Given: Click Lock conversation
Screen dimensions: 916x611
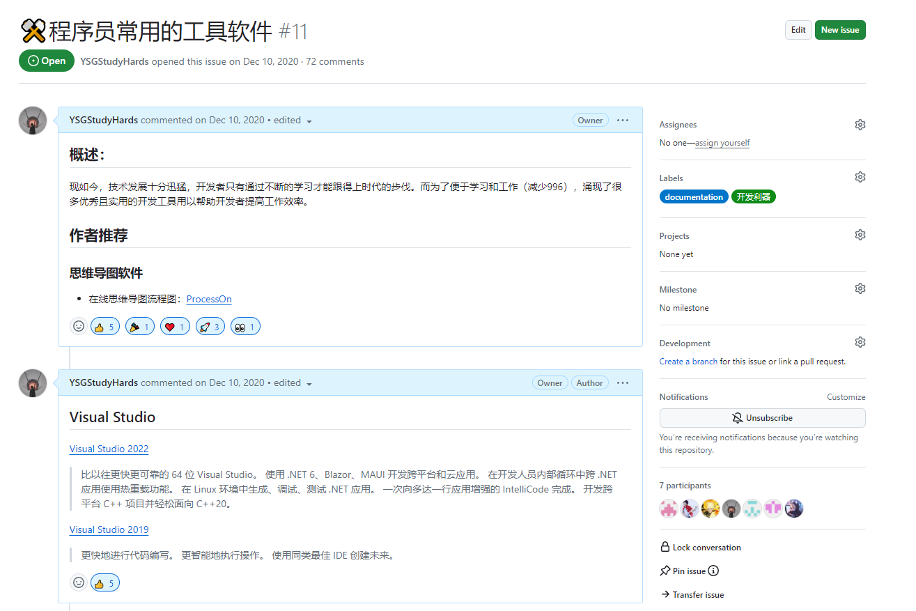Looking at the screenshot, I should point(701,548).
